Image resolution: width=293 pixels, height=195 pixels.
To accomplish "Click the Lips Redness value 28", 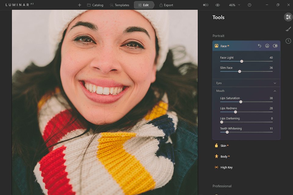I will tap(271, 108).
